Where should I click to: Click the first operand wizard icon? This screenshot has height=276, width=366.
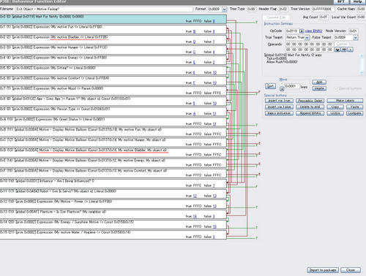337,50
